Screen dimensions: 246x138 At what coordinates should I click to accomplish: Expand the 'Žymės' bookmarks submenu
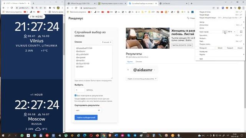pyautogui.click(x=220, y=28)
